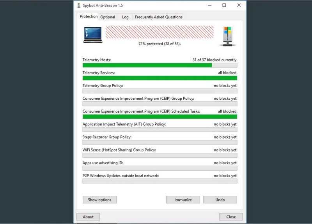The height and width of the screenshot is (224, 312).
Task: Click 'all blocked.' for CEIP Scheduled Tasks
Action: (228, 111)
